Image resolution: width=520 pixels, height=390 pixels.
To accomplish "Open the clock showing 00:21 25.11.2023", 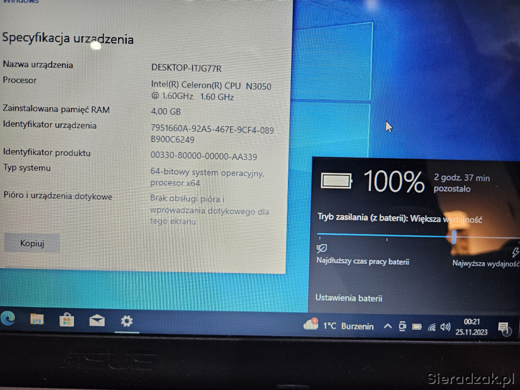I will click(x=471, y=327).
